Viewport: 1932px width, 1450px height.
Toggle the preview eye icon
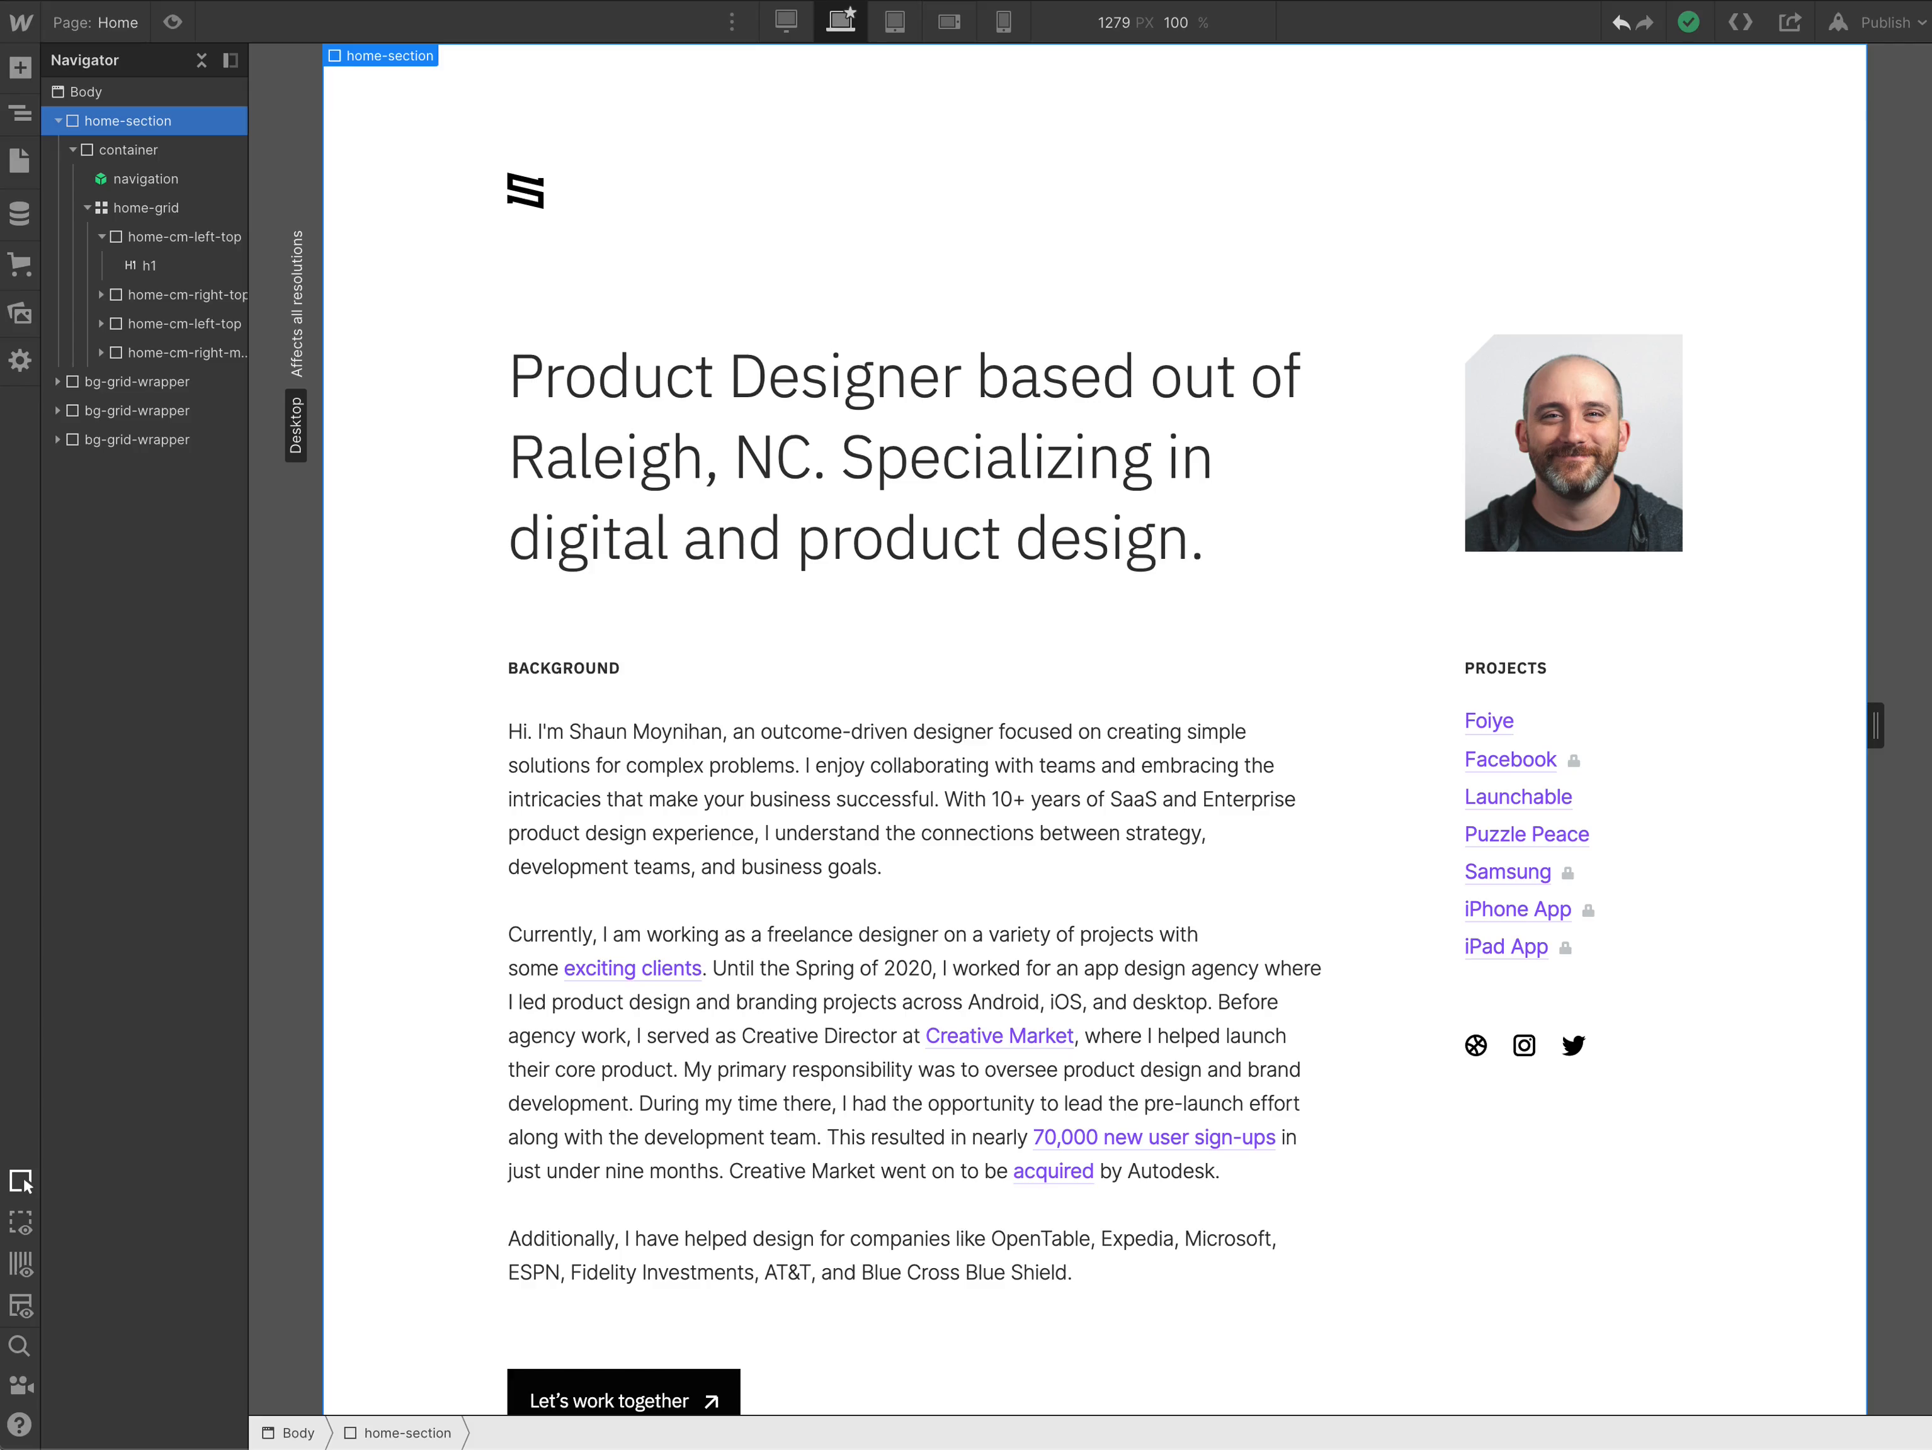173,22
